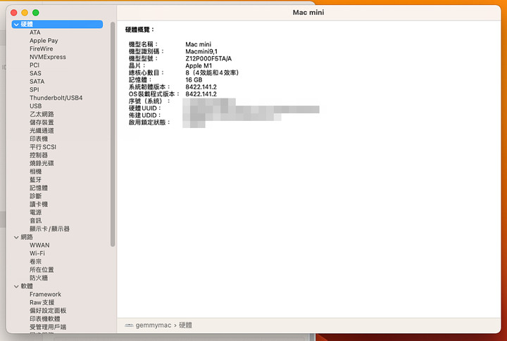
Task: Select 受管理用戶端 in the sidebar
Action: point(48,327)
